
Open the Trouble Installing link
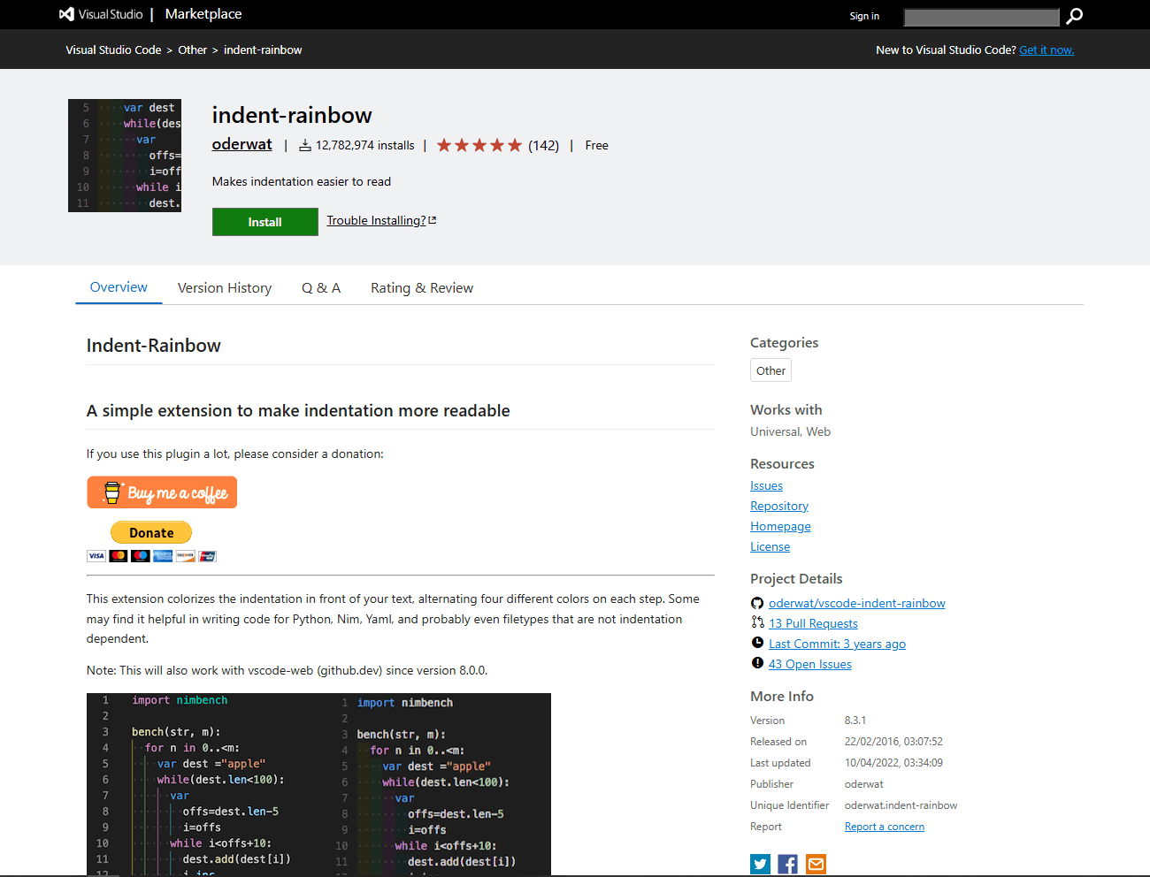click(x=376, y=220)
